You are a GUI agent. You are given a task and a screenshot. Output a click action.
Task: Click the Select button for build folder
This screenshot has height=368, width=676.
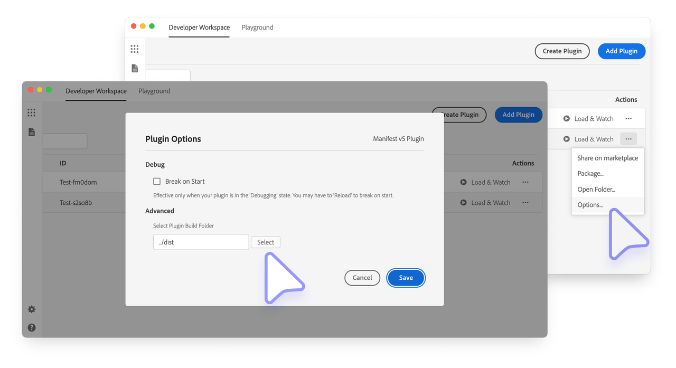click(x=265, y=242)
